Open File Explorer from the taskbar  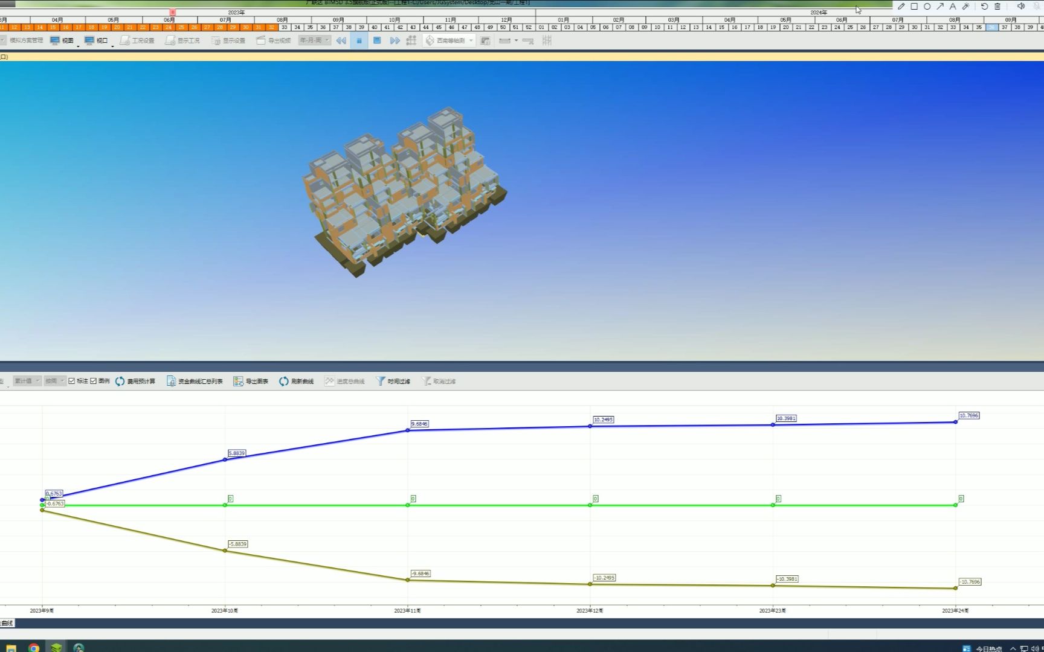(11, 648)
